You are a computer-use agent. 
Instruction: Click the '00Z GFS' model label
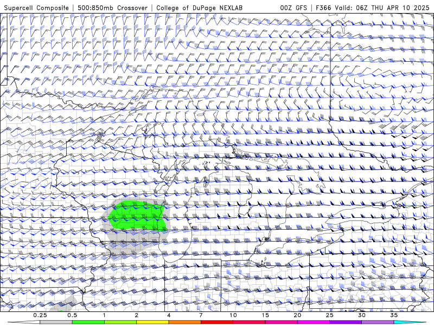(x=293, y=8)
